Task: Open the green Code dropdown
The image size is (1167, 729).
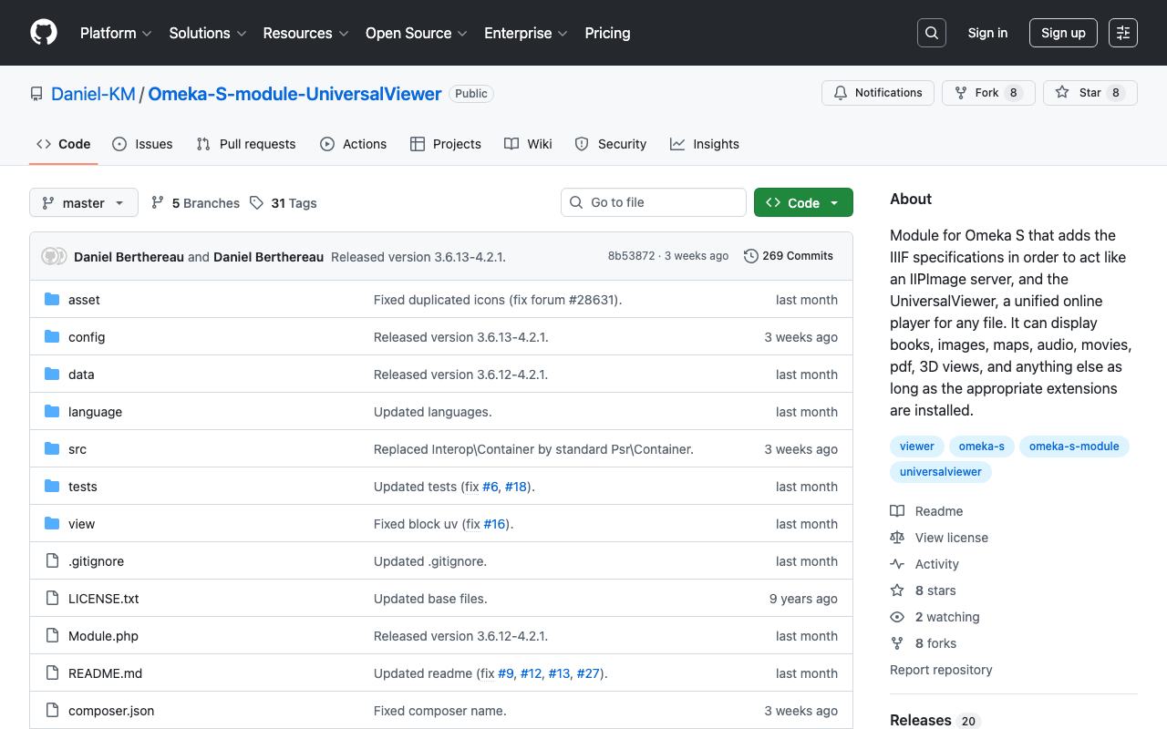Action: [802, 203]
